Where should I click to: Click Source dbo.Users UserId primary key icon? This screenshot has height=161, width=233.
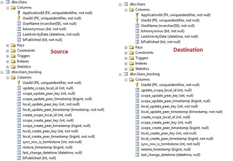pyautogui.click(x=19, y=18)
